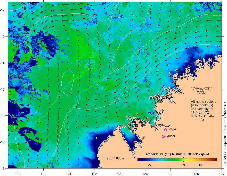Image resolution: width=227 pixels, height=176 pixels.
Task: Click the '124' longitude axis label
Action: point(145,174)
